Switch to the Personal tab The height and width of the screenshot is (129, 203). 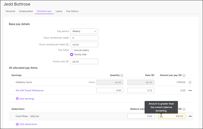[10, 11]
